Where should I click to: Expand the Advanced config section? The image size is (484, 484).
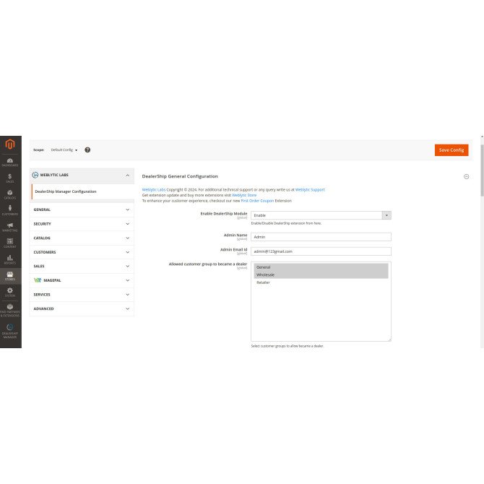click(x=82, y=308)
